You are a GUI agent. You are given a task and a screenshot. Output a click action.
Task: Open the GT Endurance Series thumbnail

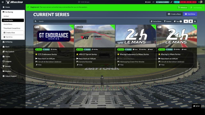tap(54, 36)
